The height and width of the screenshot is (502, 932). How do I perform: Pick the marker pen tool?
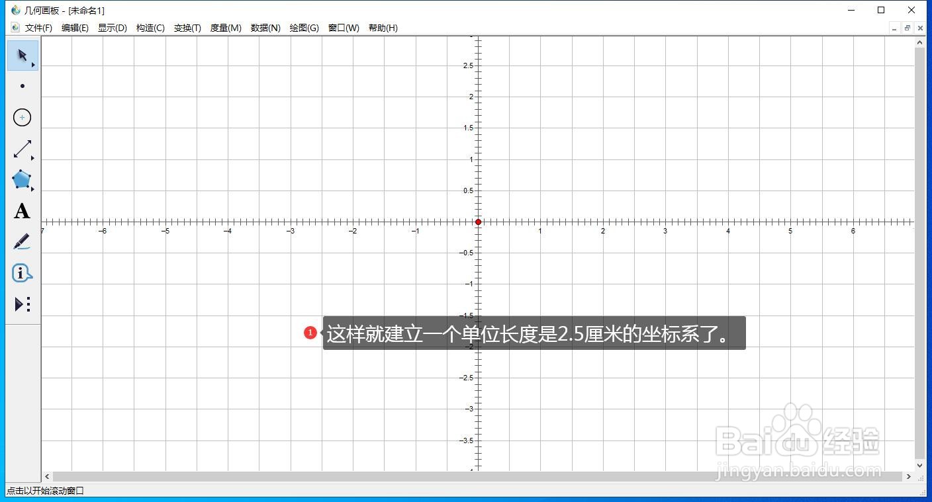tap(22, 241)
